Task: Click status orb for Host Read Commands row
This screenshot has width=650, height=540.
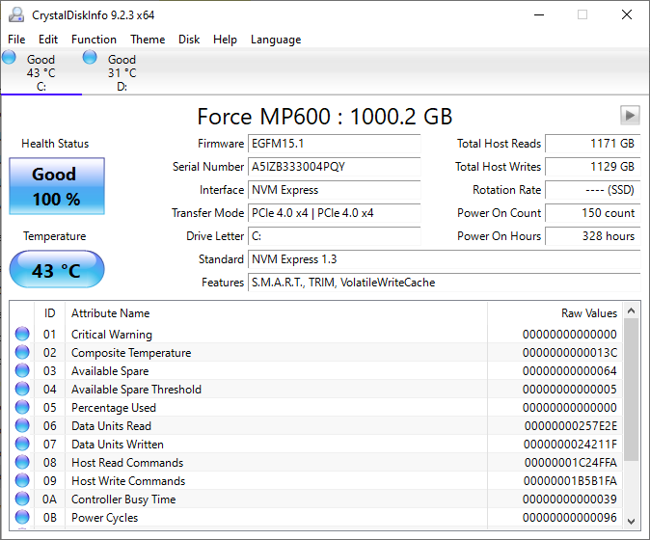Action: 22,462
